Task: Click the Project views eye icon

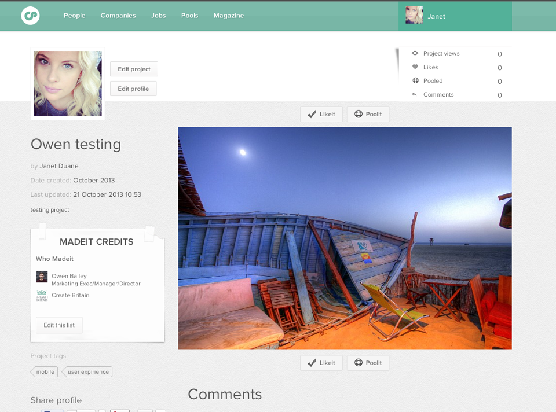Action: [415, 53]
